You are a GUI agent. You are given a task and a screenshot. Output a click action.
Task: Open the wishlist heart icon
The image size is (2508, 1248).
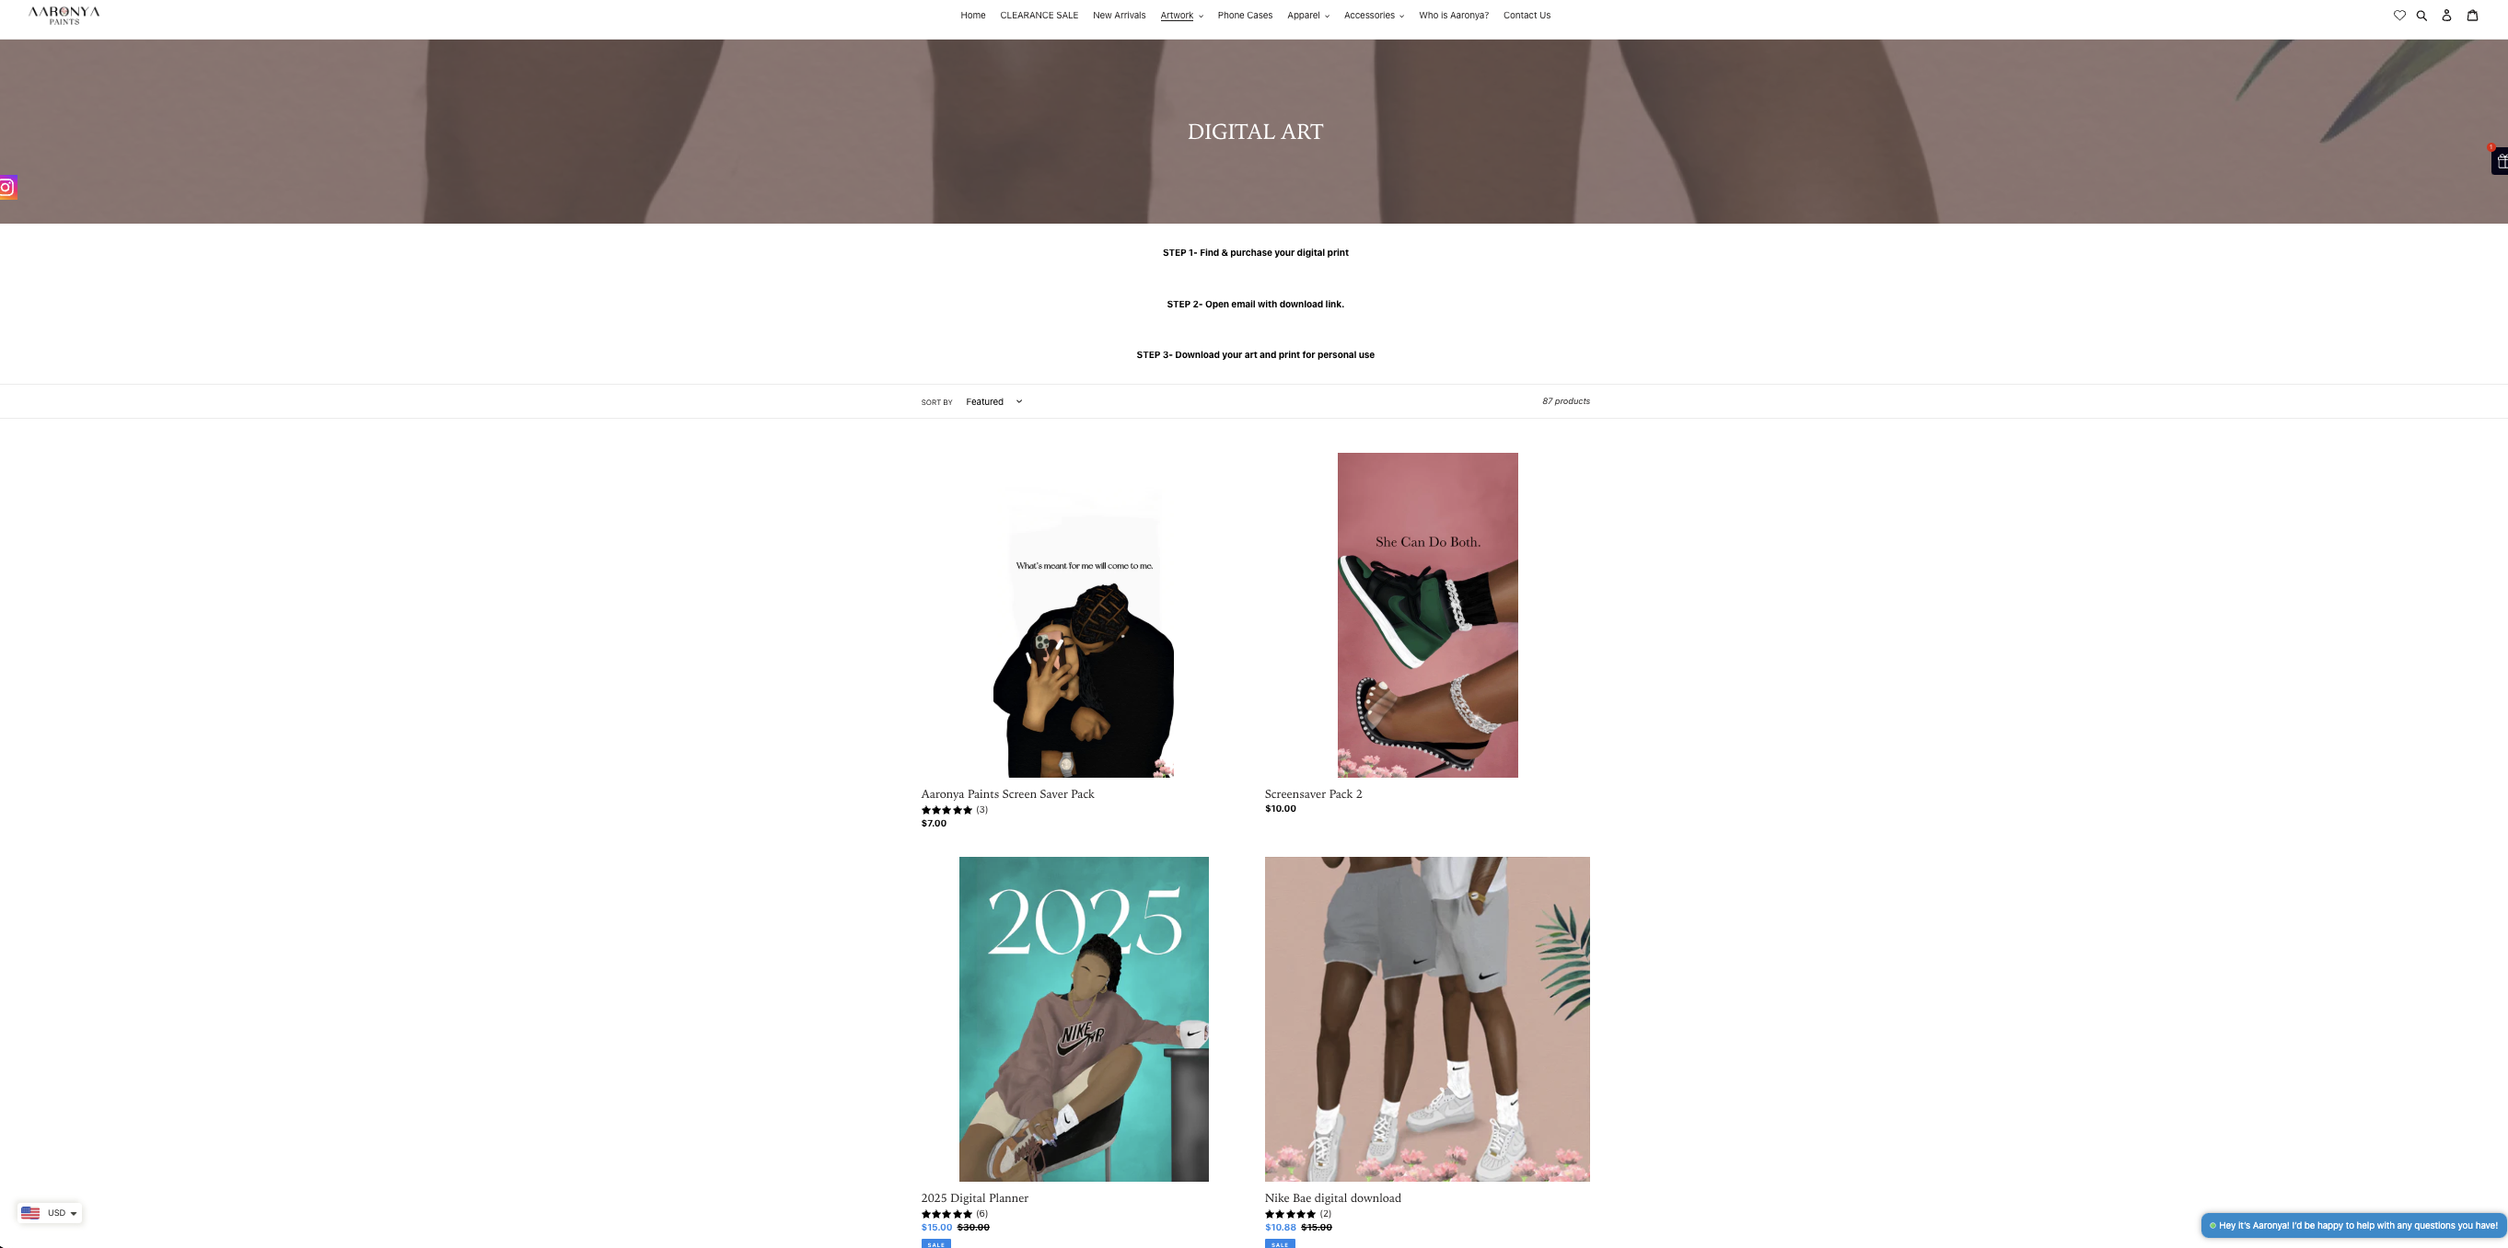(2399, 16)
